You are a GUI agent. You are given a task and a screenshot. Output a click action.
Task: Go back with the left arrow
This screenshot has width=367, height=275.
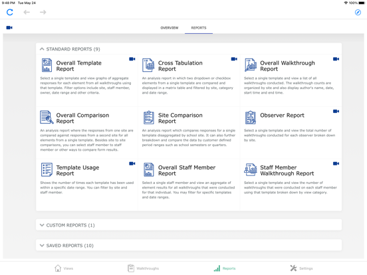tap(27, 12)
